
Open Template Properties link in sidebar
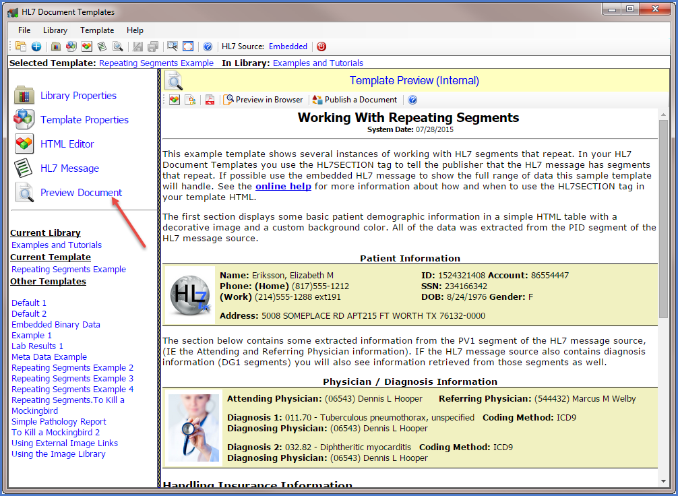pos(84,120)
